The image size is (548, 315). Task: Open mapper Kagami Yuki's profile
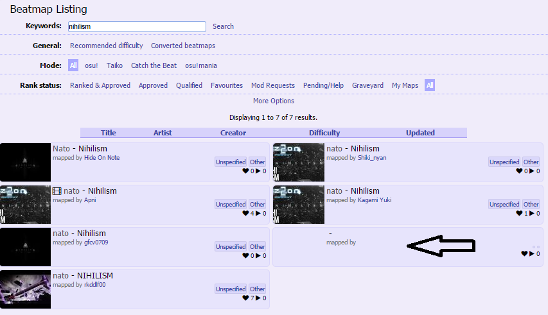tap(375, 200)
